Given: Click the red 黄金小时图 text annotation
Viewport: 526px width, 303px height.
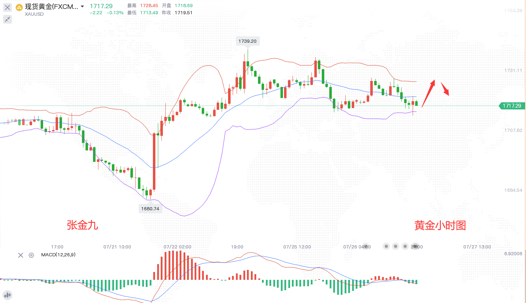Looking at the screenshot, I should pos(440,225).
